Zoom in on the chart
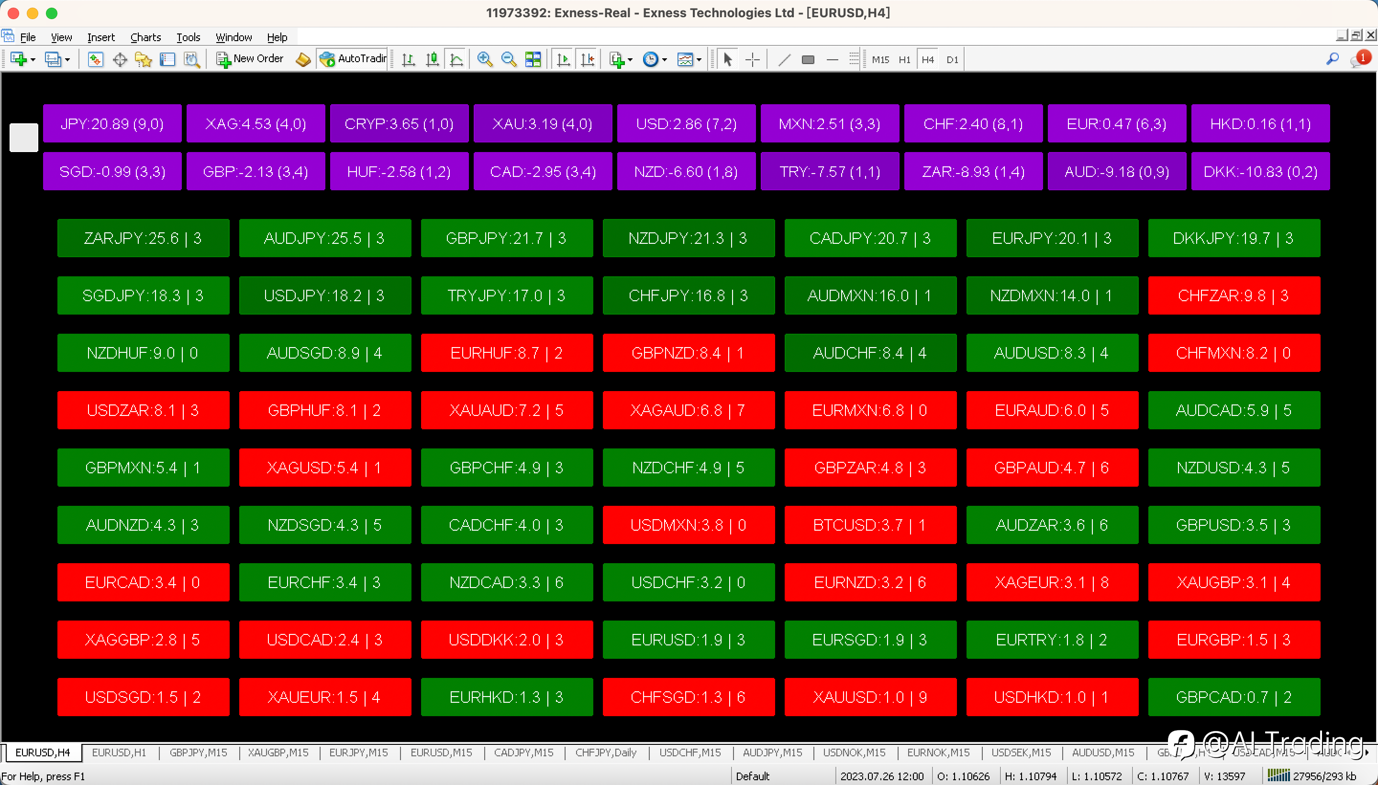Screen dimensions: 1378x785 [485, 59]
